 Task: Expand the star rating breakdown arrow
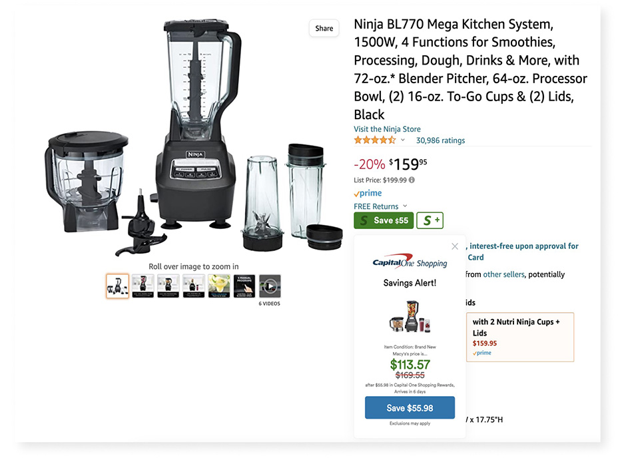(x=403, y=140)
